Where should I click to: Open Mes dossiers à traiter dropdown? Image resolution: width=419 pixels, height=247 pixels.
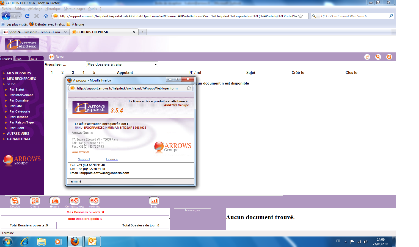[122, 64]
